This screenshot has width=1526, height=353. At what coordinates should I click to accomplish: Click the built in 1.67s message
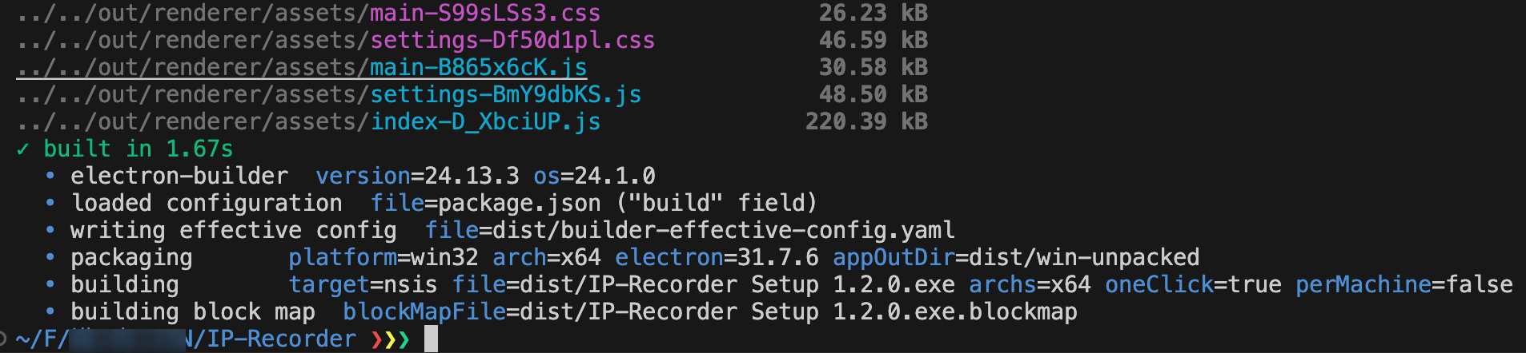click(x=139, y=149)
